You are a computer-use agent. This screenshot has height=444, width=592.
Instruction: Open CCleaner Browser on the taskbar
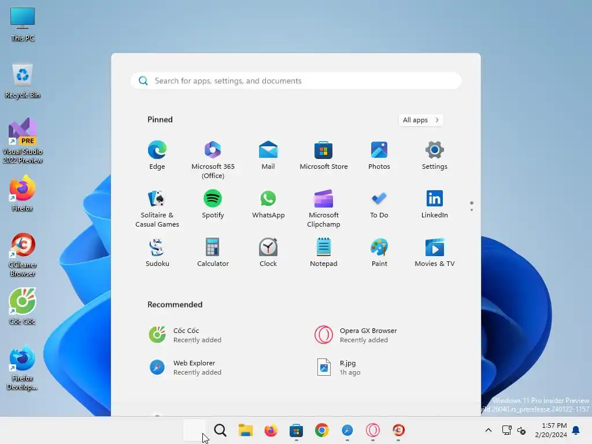[x=398, y=430]
